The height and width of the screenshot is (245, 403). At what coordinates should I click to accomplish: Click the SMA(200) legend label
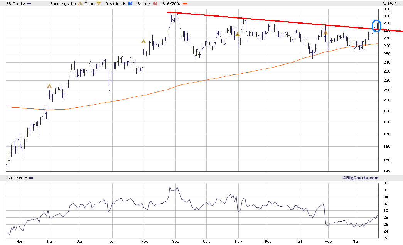click(x=172, y=4)
